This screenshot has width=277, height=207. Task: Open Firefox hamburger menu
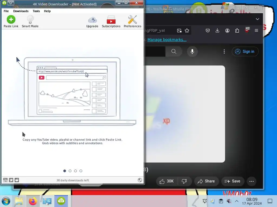pyautogui.click(x=256, y=30)
